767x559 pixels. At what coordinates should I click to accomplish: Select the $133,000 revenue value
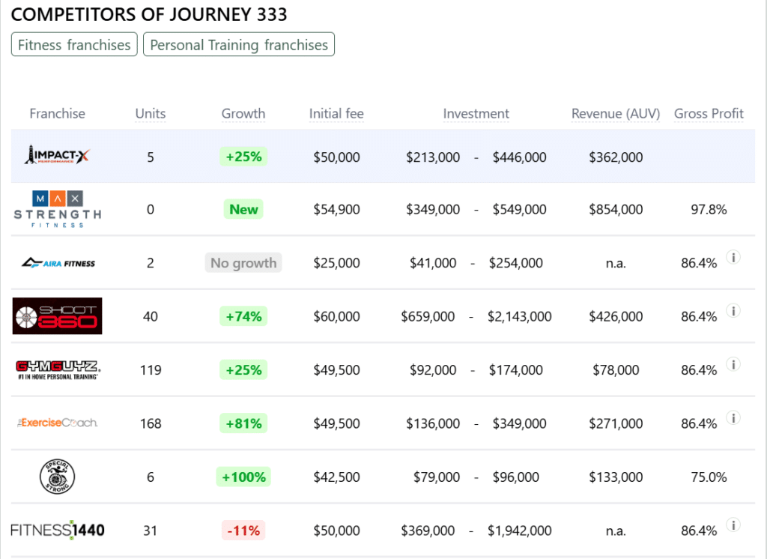(616, 477)
